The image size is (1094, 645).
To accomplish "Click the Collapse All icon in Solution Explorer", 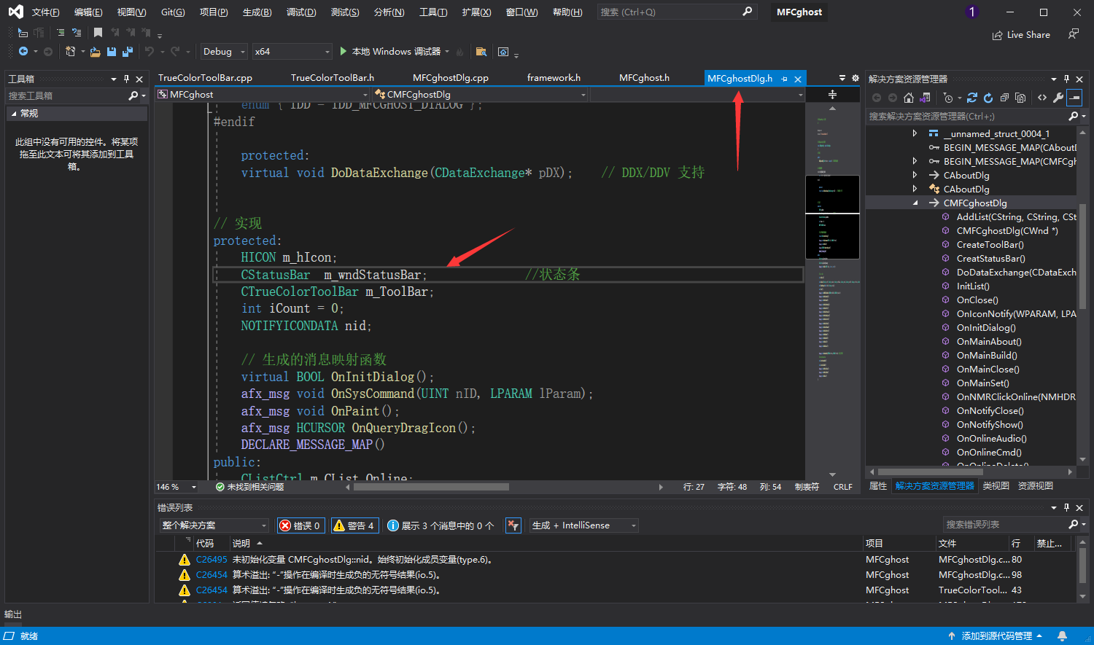I will [x=1004, y=98].
